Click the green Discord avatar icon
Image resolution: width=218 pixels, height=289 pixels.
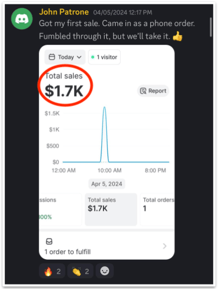pos(22,19)
